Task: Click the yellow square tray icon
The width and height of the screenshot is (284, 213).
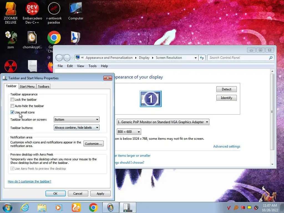Action: [x=249, y=207]
